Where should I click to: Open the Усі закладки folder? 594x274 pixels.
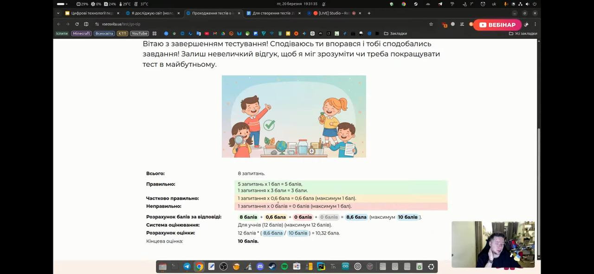click(x=523, y=33)
